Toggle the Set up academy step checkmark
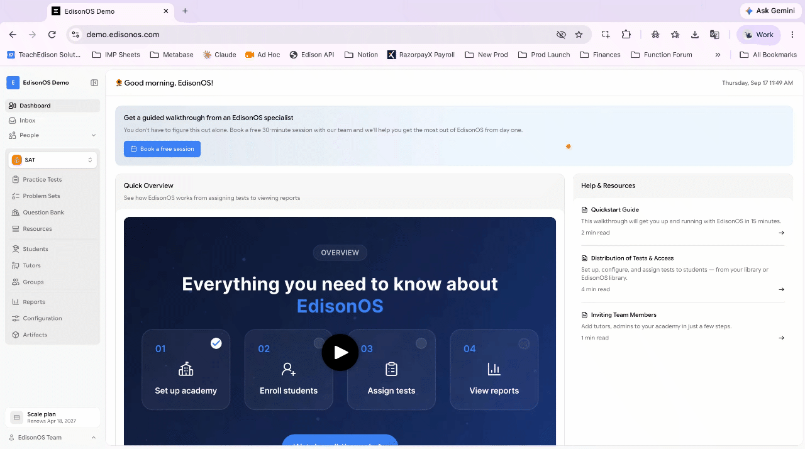This screenshot has height=449, width=805. tap(216, 343)
